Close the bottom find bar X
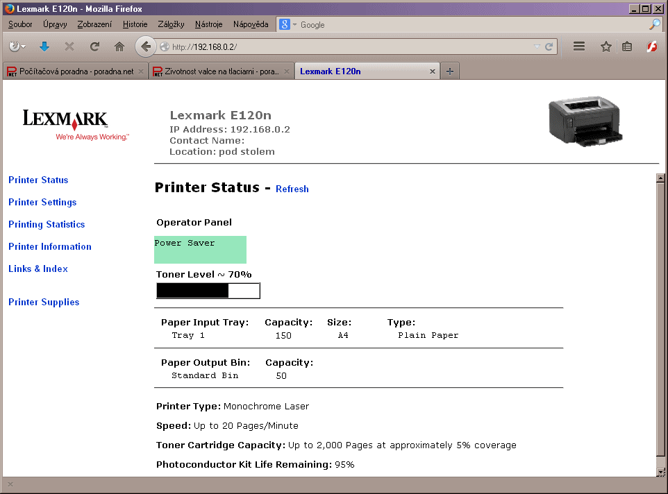The height and width of the screenshot is (494, 668). click(x=10, y=484)
